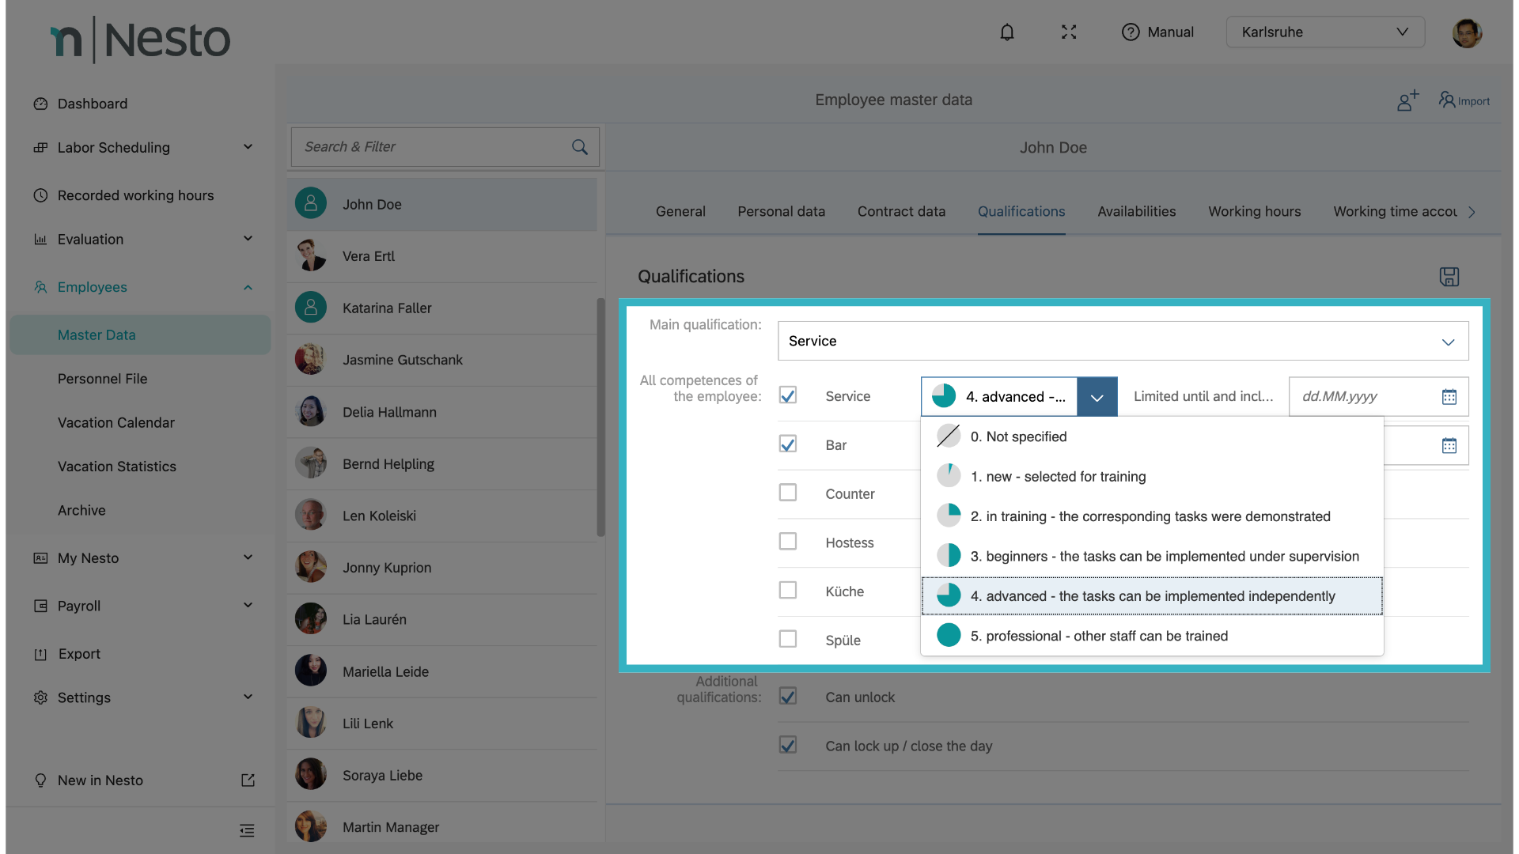Viewport: 1519px width, 854px height.
Task: Switch to the Availabilities tab
Action: coord(1136,212)
